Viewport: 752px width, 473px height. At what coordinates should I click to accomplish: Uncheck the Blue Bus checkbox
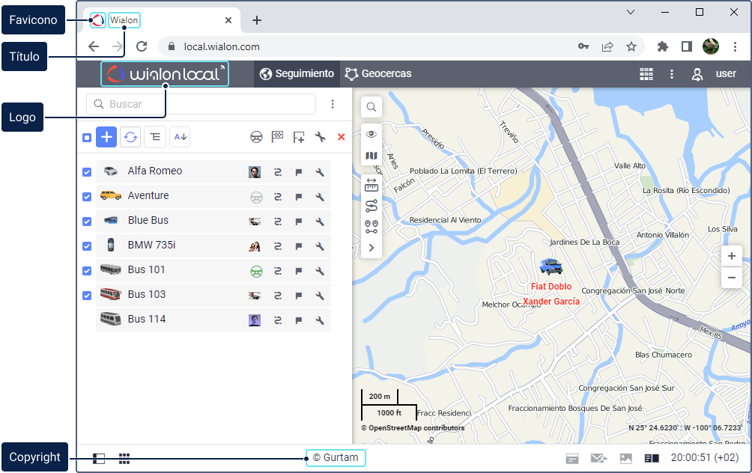87,222
